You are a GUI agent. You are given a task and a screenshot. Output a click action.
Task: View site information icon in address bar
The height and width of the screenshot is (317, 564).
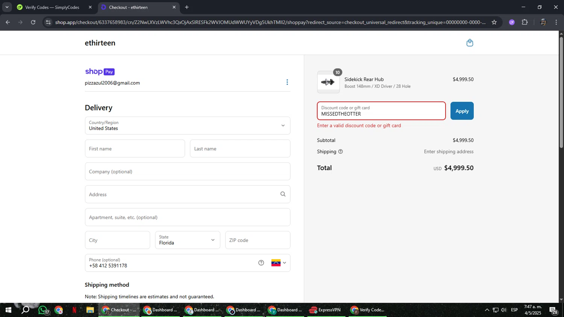point(48,22)
